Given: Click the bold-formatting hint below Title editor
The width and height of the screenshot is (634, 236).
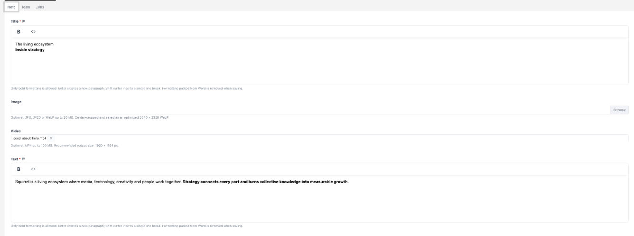Looking at the screenshot, I should (127, 88).
